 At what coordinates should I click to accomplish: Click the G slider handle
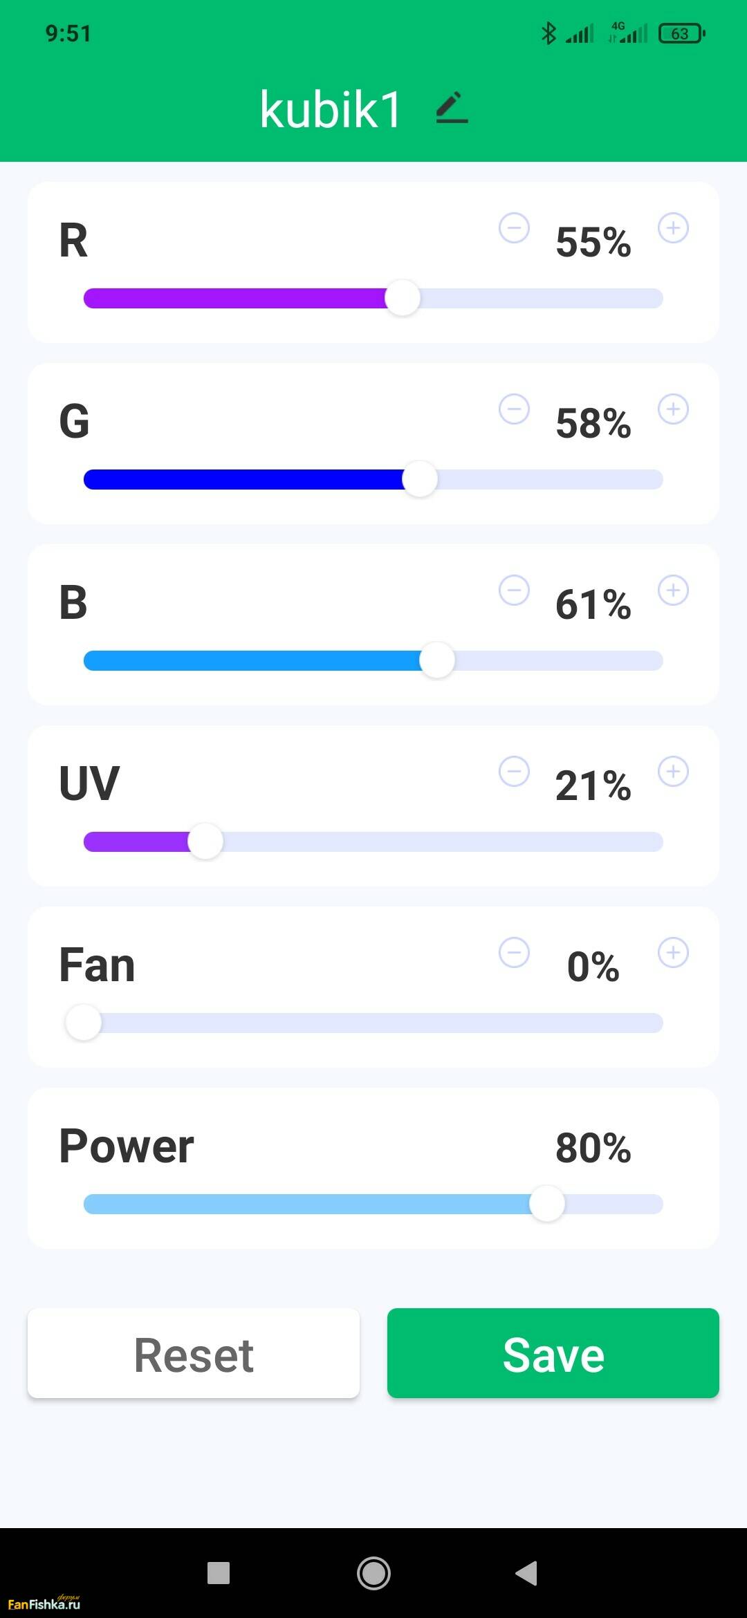pyautogui.click(x=420, y=479)
